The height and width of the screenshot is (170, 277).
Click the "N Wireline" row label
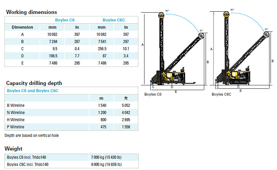pyautogui.click(x=16, y=113)
